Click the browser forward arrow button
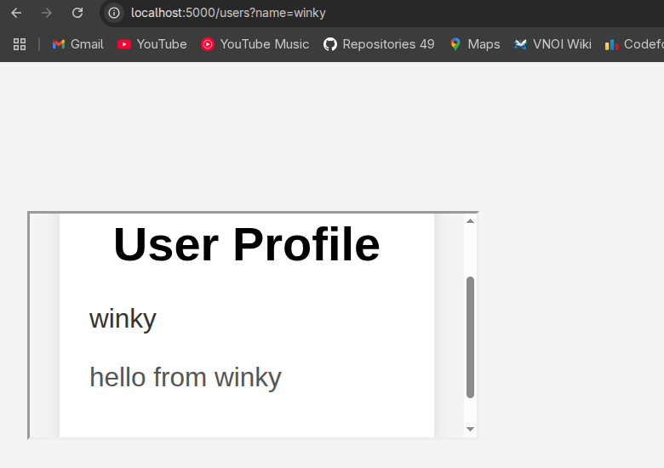The image size is (664, 468). click(x=47, y=13)
